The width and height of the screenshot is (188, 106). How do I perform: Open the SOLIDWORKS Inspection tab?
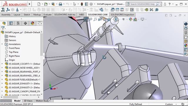[122, 15]
